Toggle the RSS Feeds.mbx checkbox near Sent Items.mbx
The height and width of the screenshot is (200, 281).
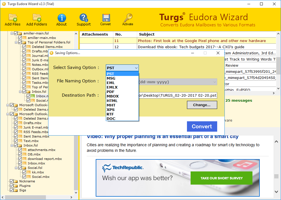[x=16, y=132]
